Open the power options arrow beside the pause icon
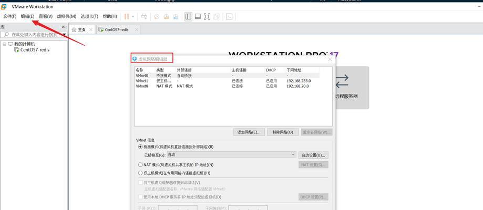The height and width of the screenshot is (210, 483). click(x=133, y=17)
